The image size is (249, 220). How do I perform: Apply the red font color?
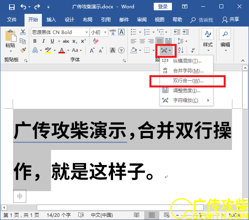click(x=62, y=50)
